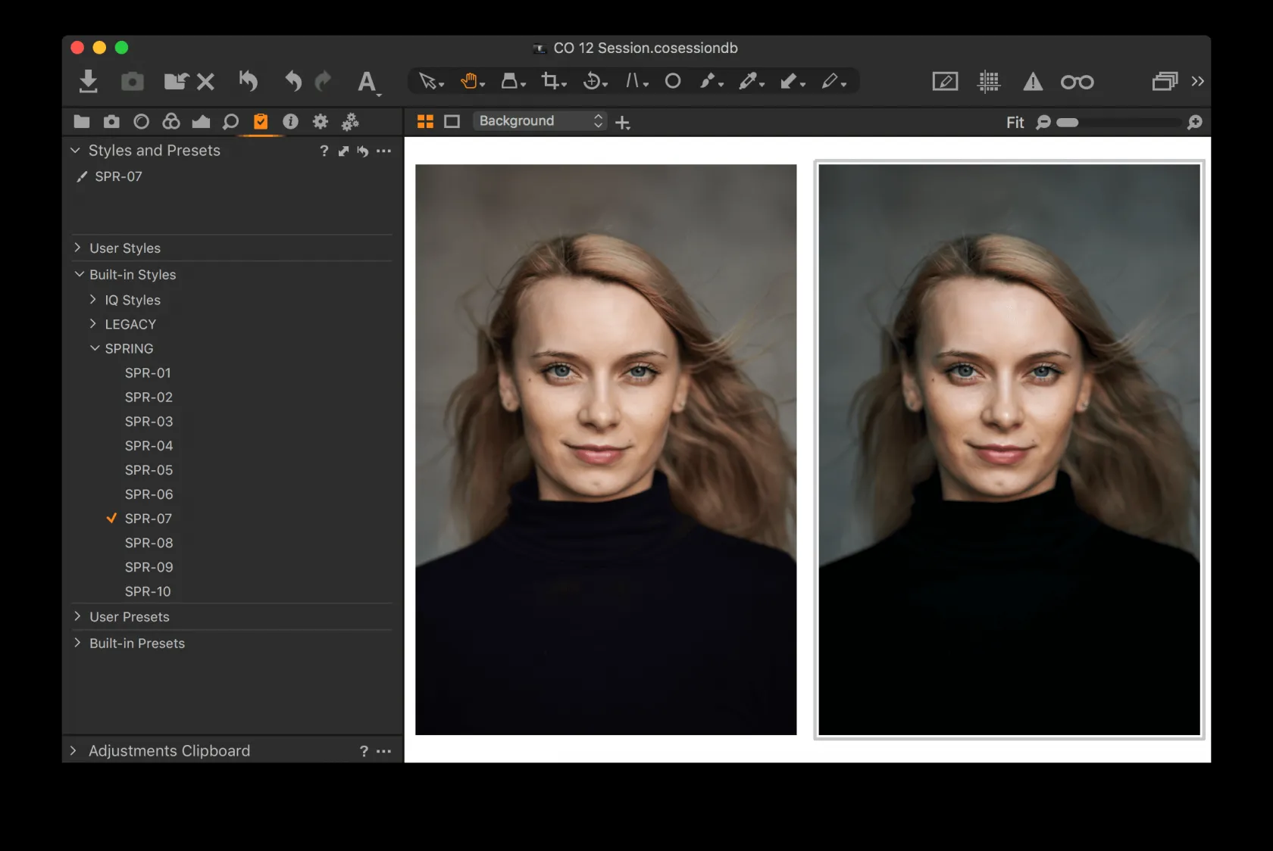Select the Crop tool
Viewport: 1273px width, 851px height.
[x=551, y=81]
